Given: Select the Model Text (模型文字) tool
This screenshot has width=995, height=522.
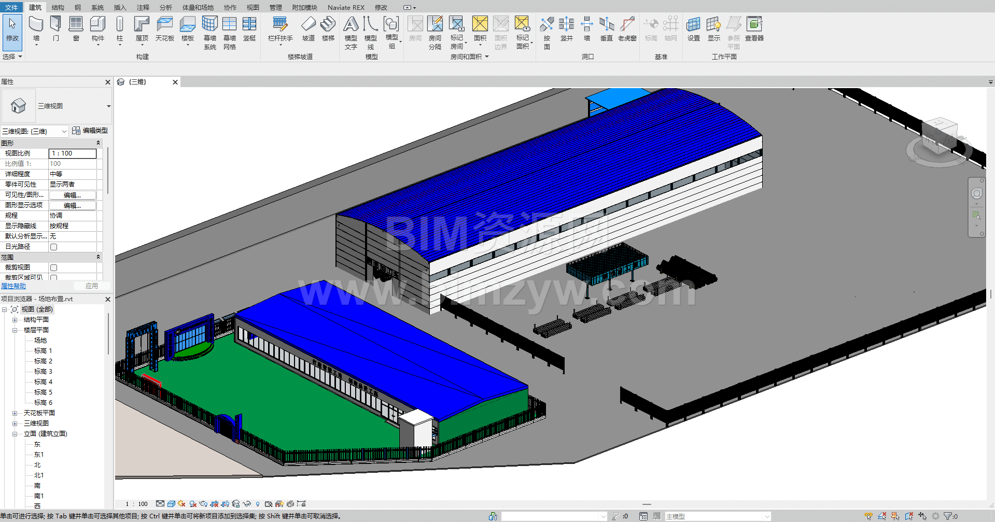Looking at the screenshot, I should pos(351,33).
